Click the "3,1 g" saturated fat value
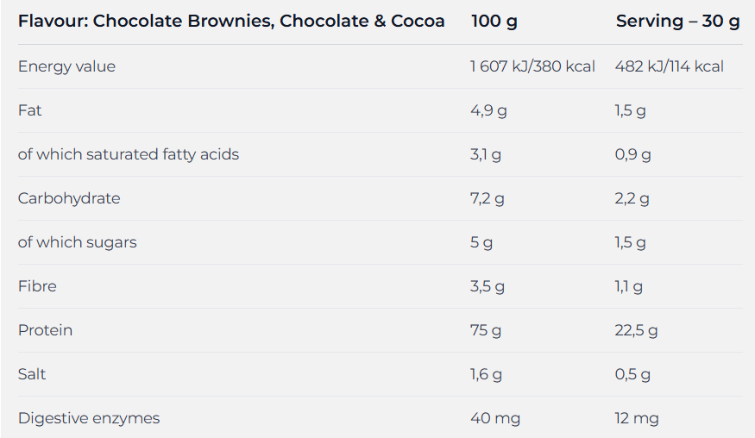Viewport: 755px width, 438px height. [x=485, y=154]
